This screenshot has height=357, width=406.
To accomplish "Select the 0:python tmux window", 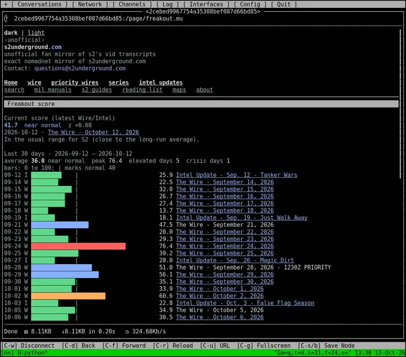I will click(32, 353).
